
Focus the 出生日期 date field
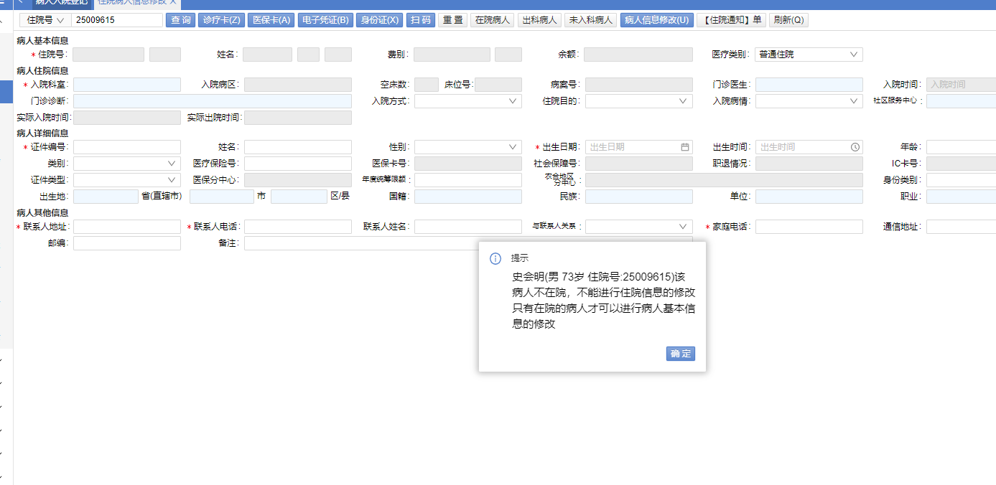[639, 147]
